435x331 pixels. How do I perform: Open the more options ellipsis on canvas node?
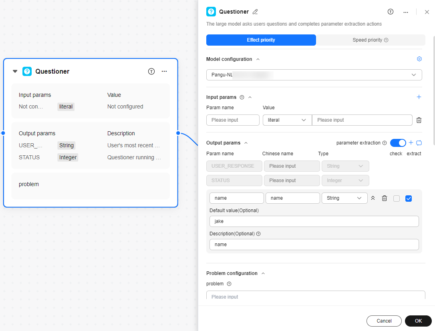click(x=164, y=71)
